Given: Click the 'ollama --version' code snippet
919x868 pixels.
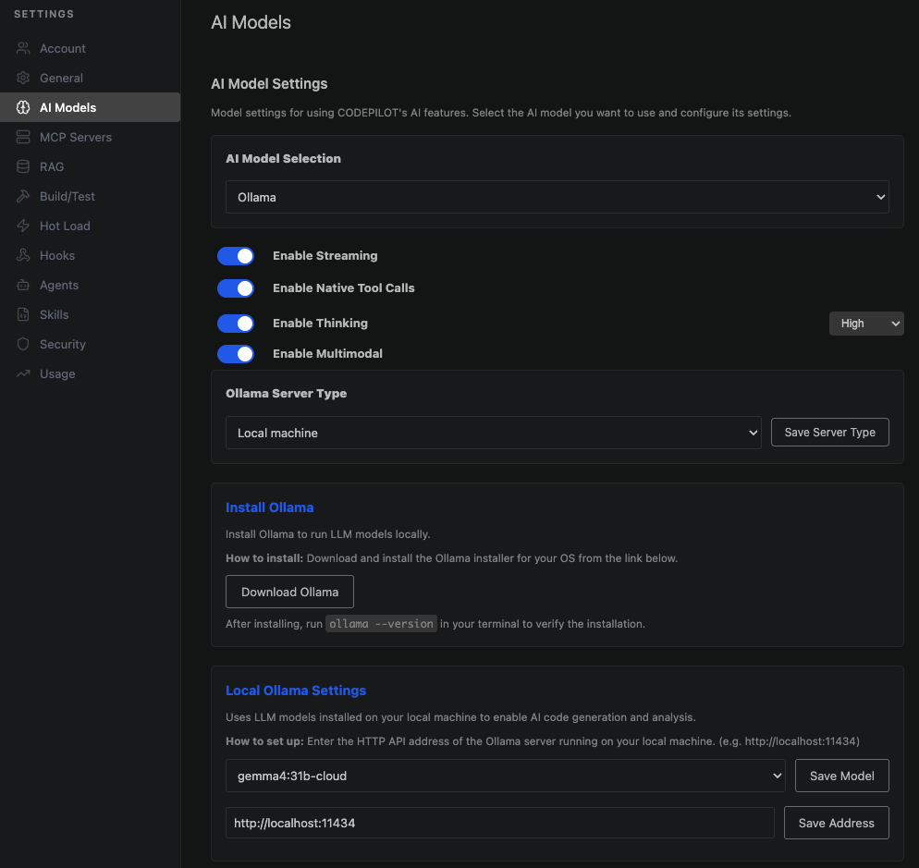Looking at the screenshot, I should (x=381, y=624).
